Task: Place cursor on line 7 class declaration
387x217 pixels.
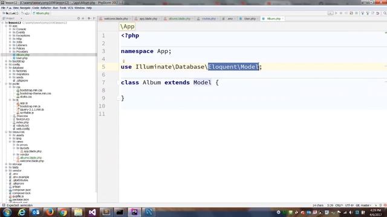Action: point(170,83)
